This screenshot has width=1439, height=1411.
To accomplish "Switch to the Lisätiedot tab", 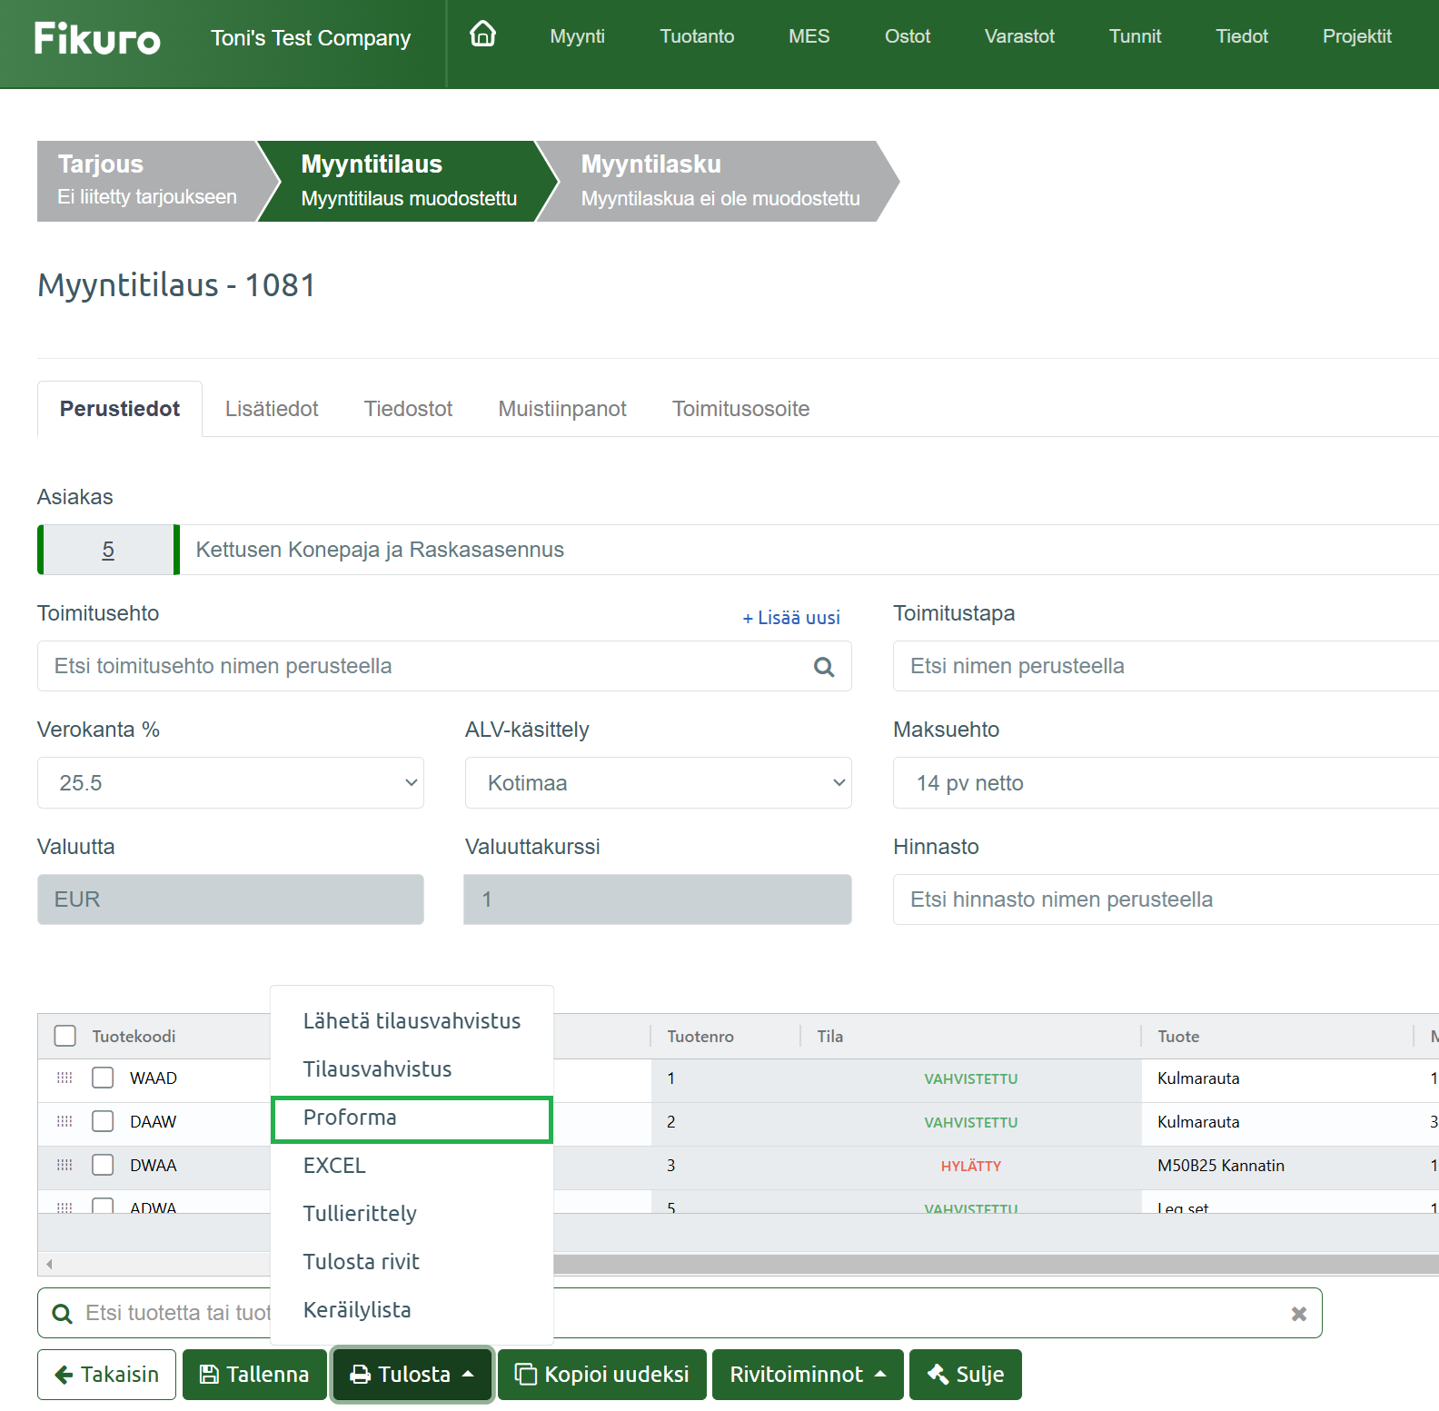I will (272, 409).
